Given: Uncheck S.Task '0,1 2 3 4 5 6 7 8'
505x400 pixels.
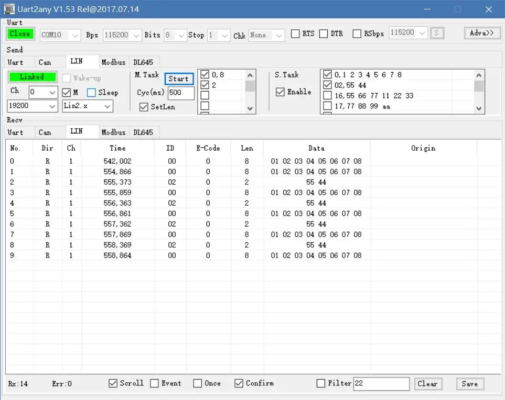Looking at the screenshot, I should (327, 74).
